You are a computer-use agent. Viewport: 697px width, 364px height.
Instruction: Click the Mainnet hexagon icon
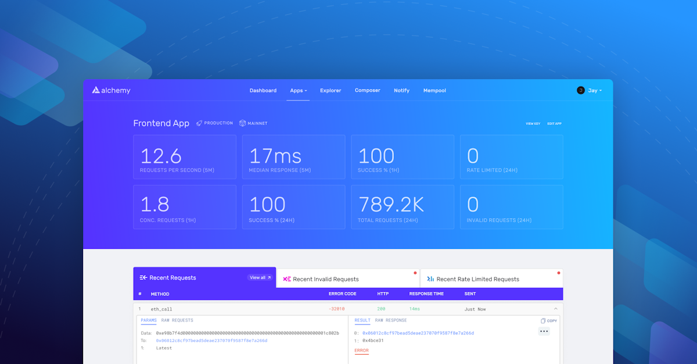click(243, 123)
